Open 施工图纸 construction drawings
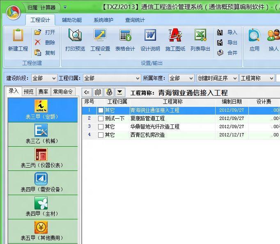This screenshot has height=244, width=280. tap(175, 40)
